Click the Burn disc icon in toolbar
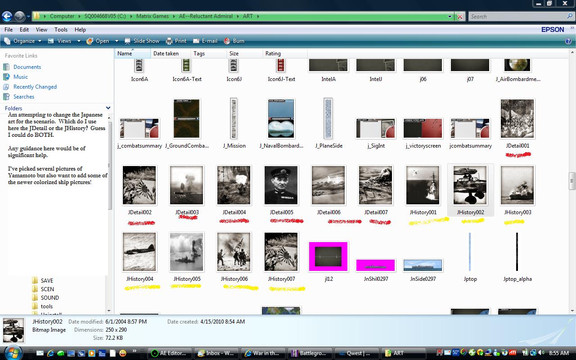 pos(227,41)
